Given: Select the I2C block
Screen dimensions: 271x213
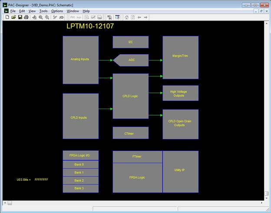Looking at the screenshot, I should point(131,42).
